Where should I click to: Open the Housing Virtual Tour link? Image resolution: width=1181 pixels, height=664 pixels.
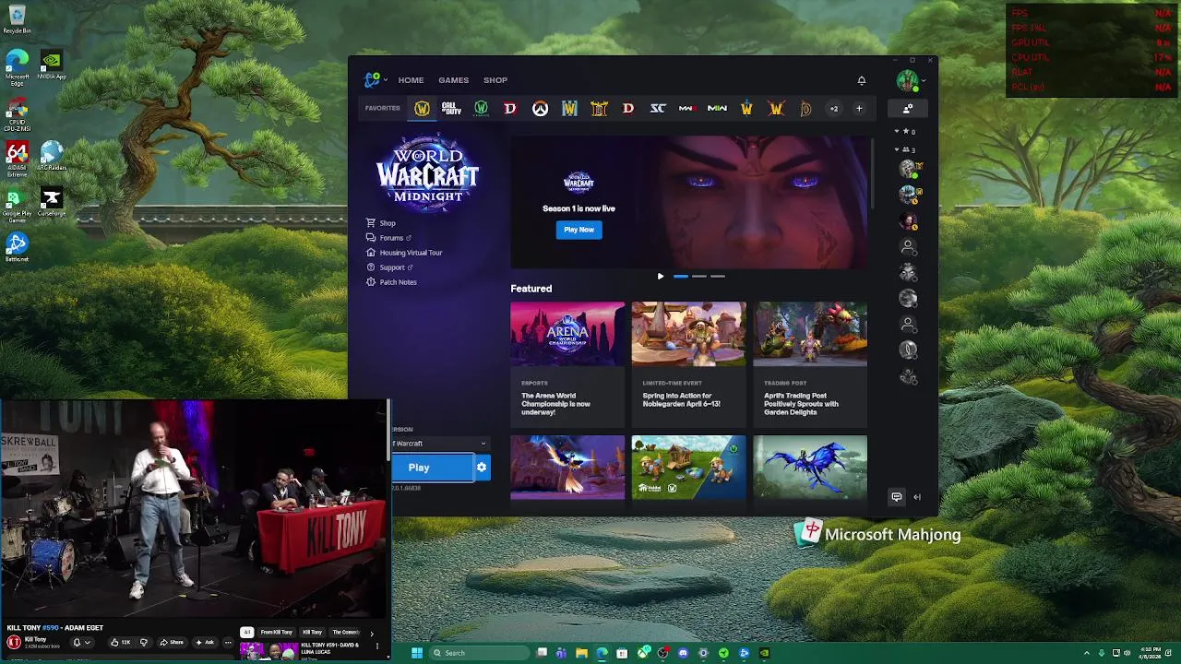point(404,253)
